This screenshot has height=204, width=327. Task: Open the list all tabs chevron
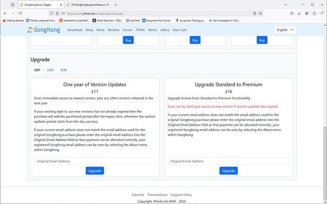click(285, 5)
